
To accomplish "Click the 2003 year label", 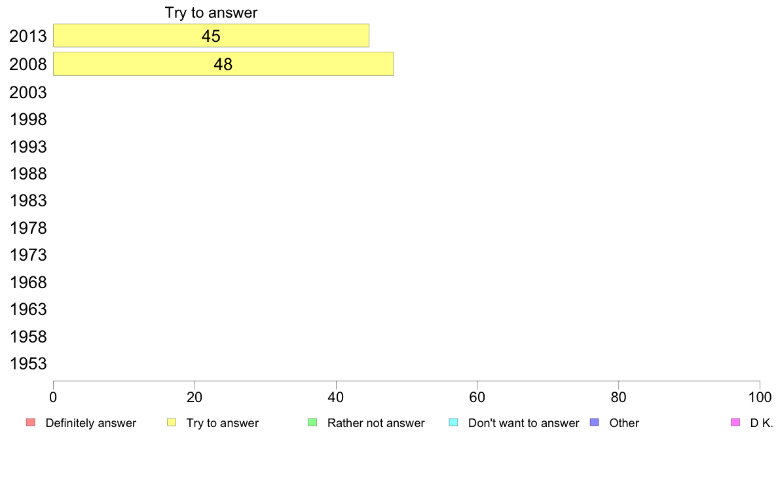I will point(28,92).
